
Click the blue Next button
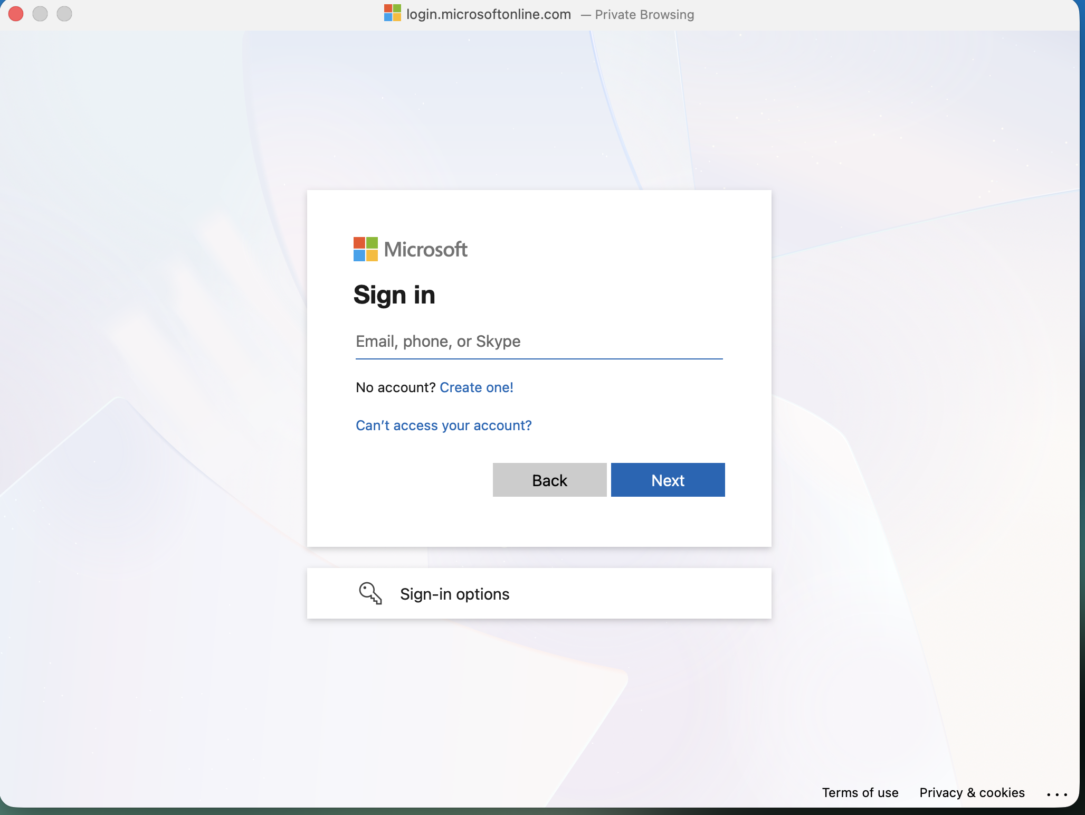click(668, 480)
